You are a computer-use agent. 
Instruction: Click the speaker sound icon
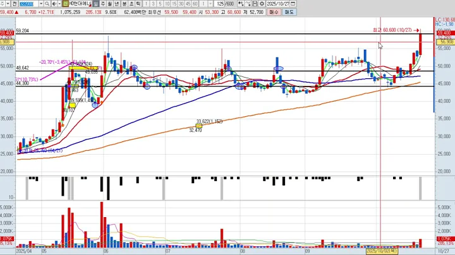tap(54, 4)
